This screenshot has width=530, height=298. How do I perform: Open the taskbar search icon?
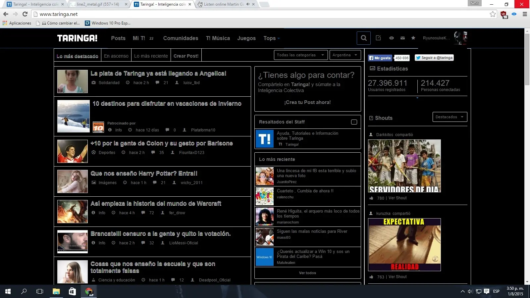pyautogui.click(x=24, y=291)
